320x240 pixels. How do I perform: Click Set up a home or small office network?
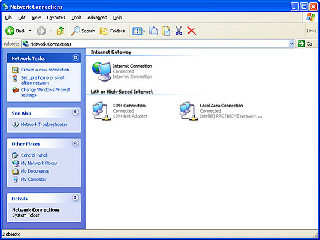(43, 80)
